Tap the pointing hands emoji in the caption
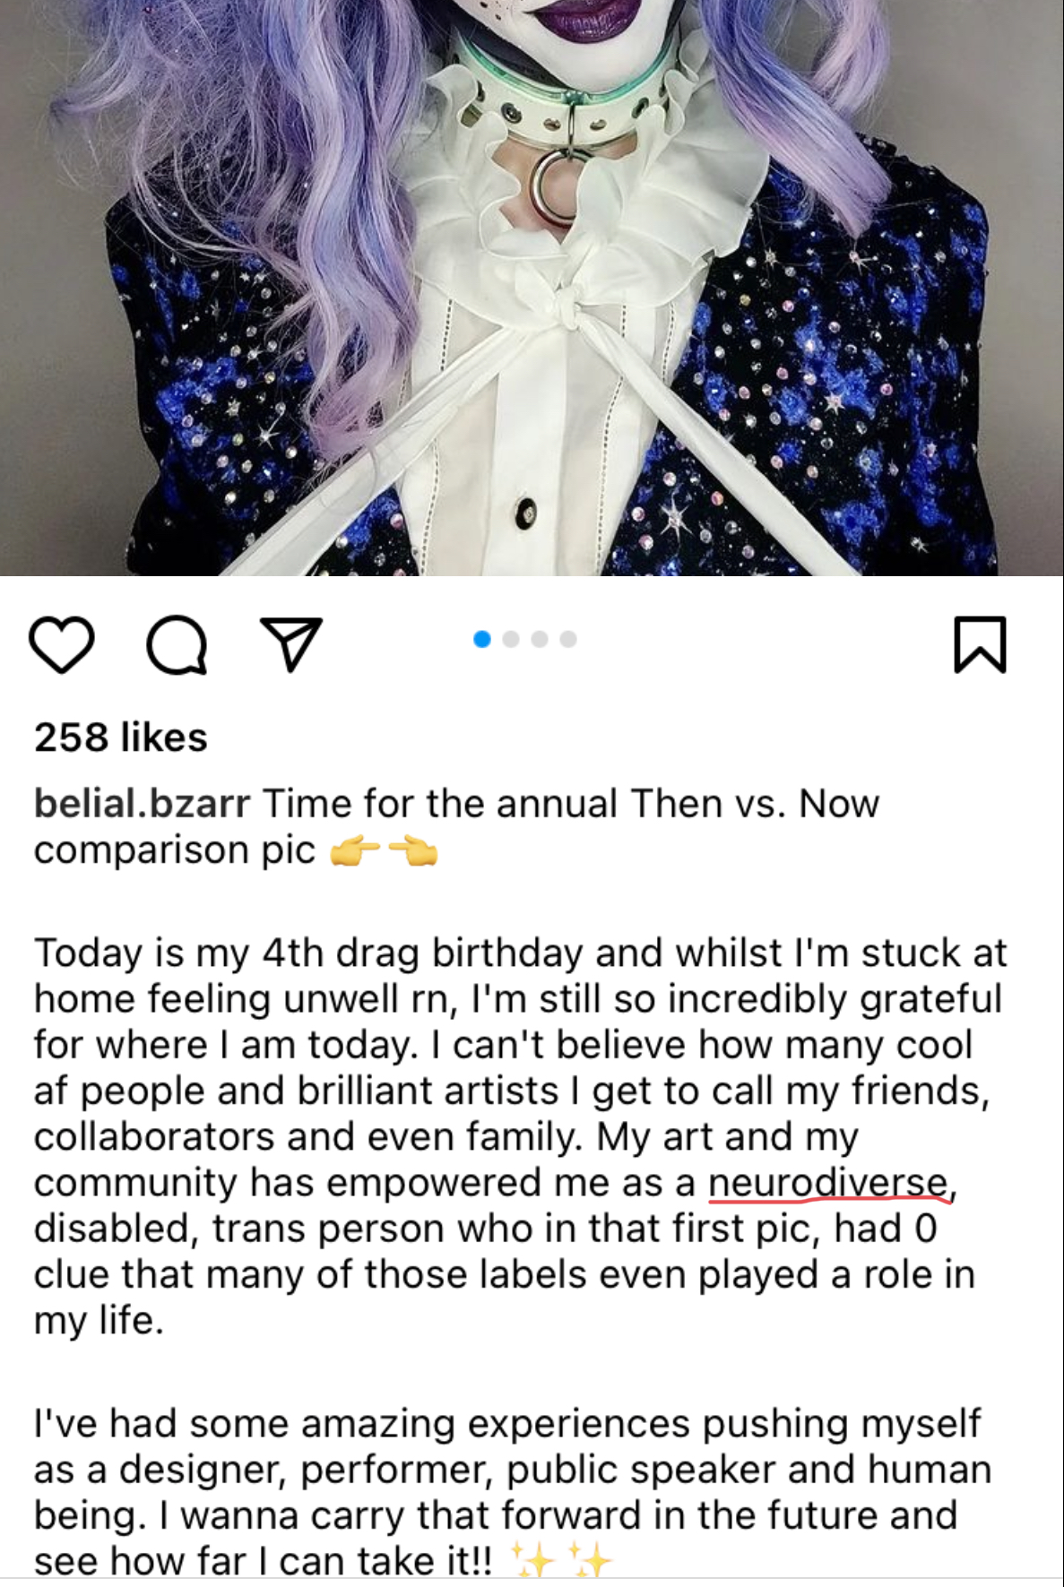 (x=384, y=851)
